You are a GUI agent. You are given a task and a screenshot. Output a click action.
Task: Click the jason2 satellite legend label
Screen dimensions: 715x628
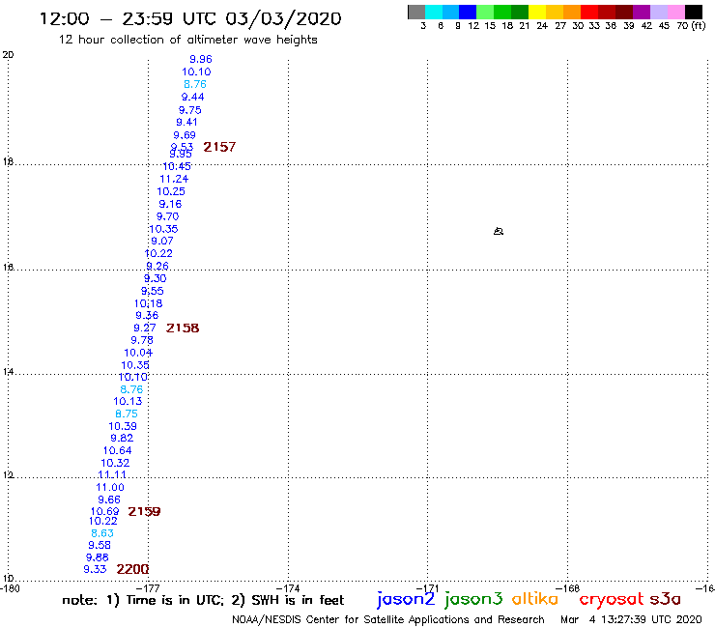tap(406, 599)
